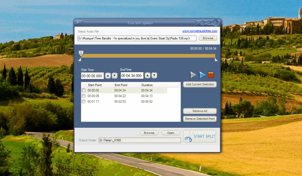Check the box for row 00:00:00
This screenshot has height=176, width=302.
point(83,90)
